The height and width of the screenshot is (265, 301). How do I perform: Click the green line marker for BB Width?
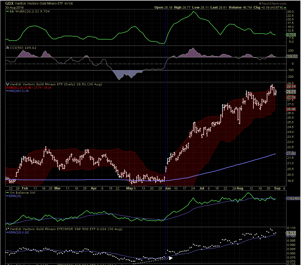(x=8, y=11)
